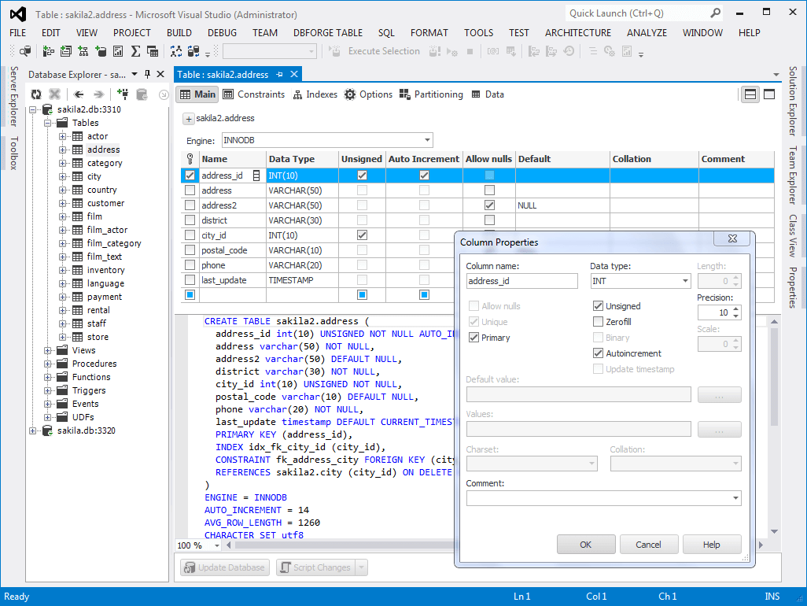Increase the Precision stepper value
Screen dimensions: 807x606
click(736, 309)
